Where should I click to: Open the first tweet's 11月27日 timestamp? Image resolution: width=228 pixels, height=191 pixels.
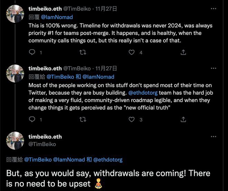coord(106,9)
